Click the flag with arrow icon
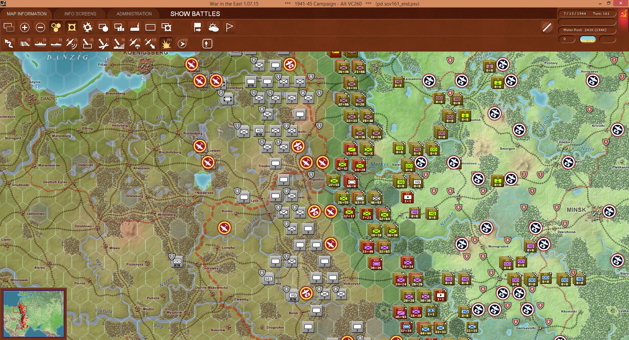This screenshot has height=340, width=629. (x=198, y=27)
